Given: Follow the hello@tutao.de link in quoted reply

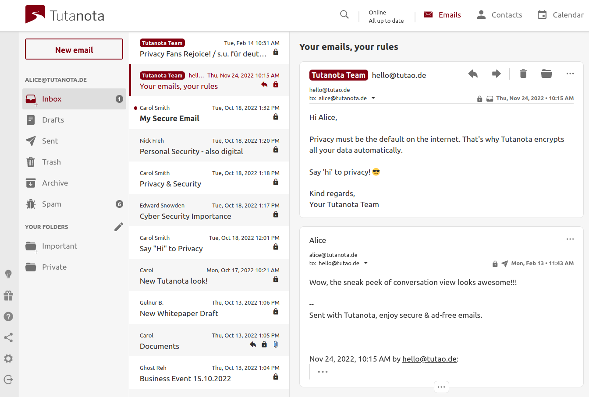Looking at the screenshot, I should click(x=429, y=359).
